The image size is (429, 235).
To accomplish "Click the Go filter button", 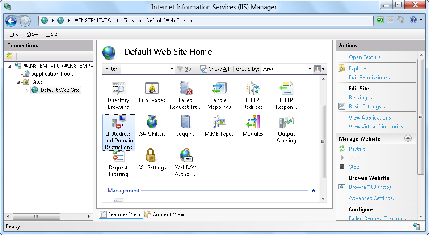I will tap(184, 69).
